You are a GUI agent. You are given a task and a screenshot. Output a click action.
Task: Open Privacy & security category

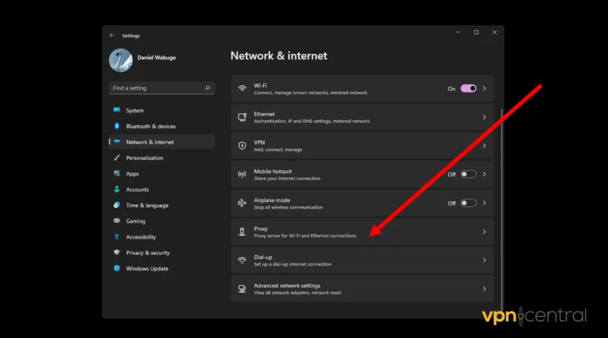(x=161, y=253)
